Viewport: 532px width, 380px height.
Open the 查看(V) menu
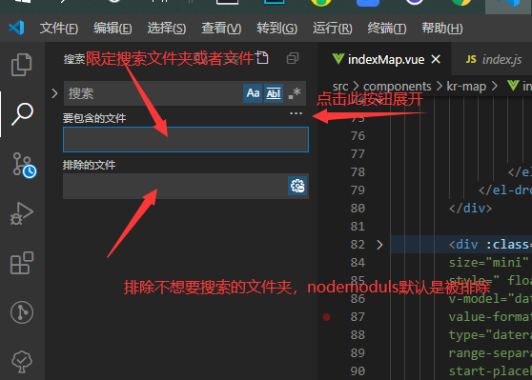pos(221,29)
